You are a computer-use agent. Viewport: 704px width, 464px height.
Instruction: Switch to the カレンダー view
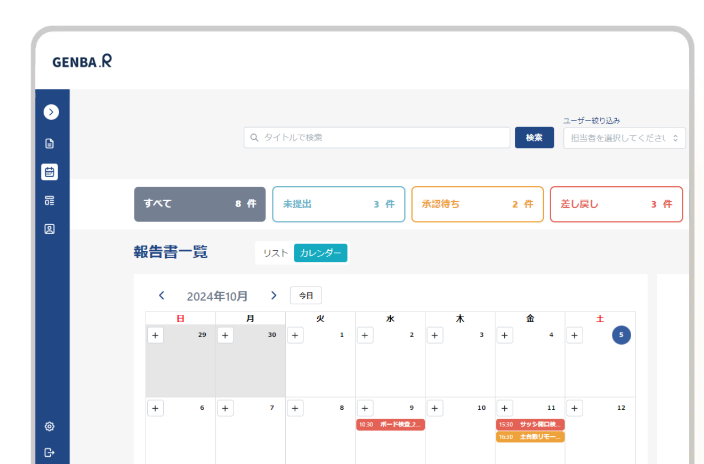(x=321, y=253)
